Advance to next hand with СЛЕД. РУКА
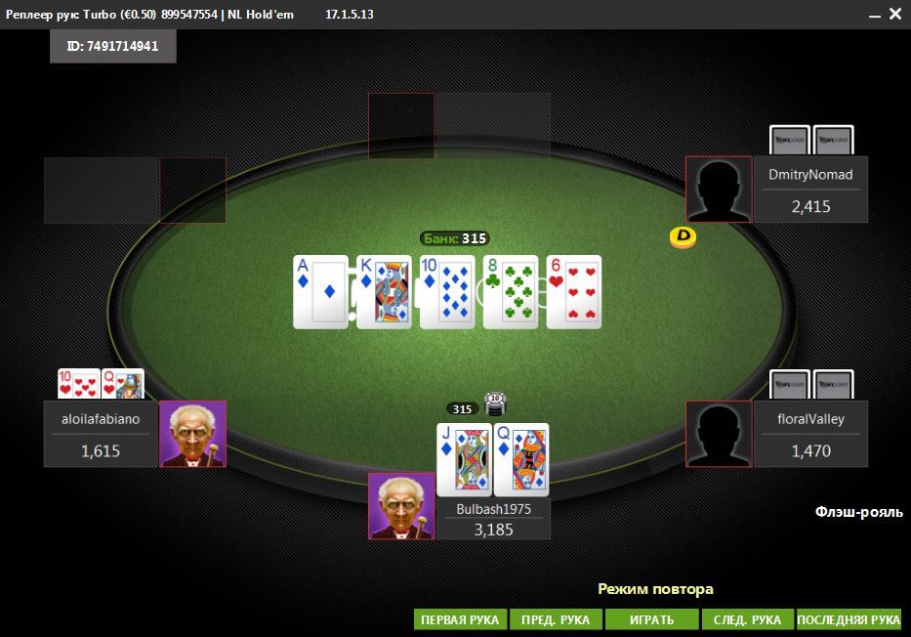 pos(747,619)
